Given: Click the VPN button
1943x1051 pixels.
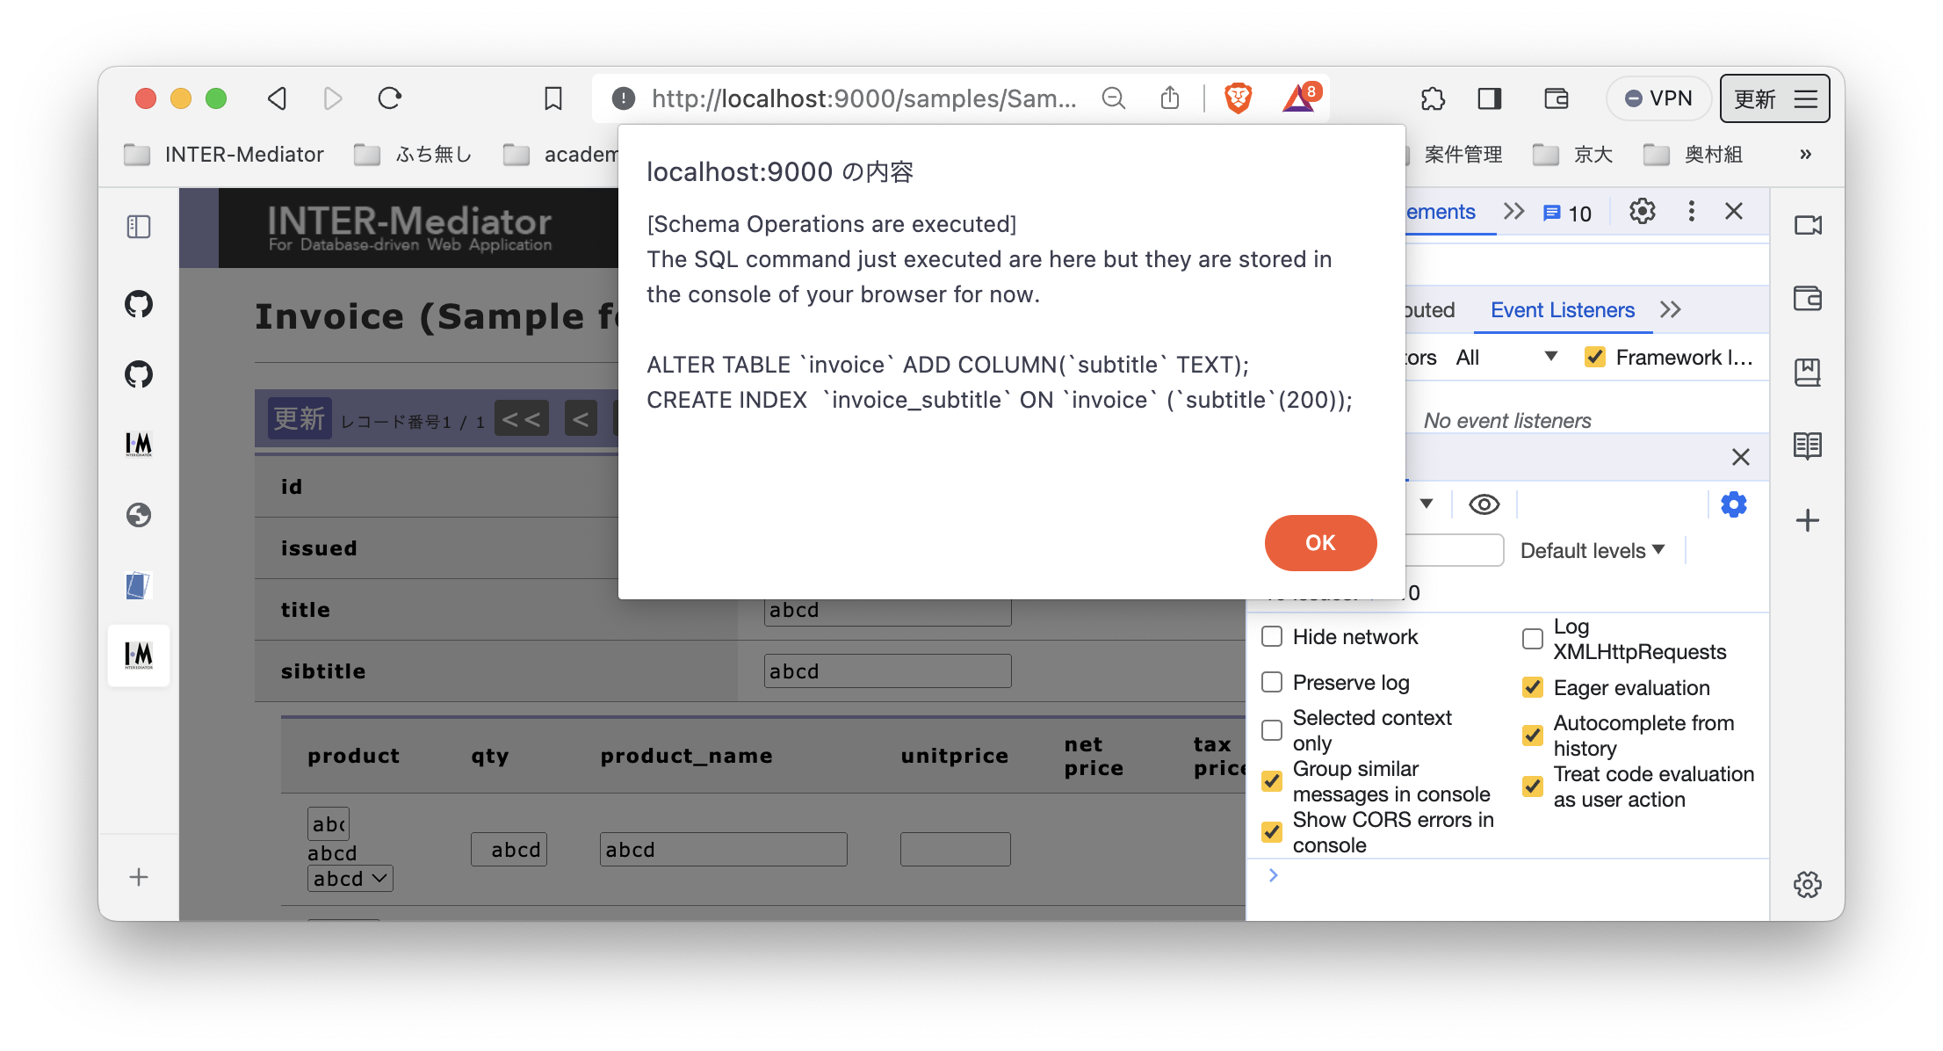Looking at the screenshot, I should click(x=1658, y=98).
